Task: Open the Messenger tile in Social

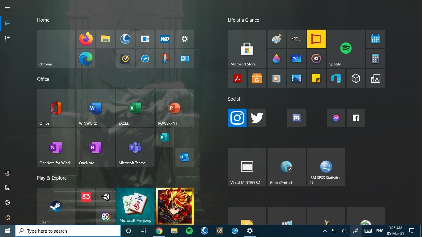Action: [336, 118]
